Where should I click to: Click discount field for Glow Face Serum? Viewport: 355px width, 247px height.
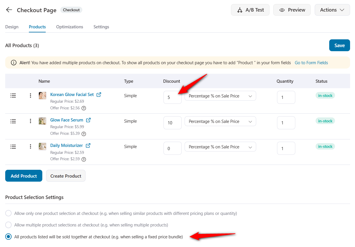click(172, 123)
